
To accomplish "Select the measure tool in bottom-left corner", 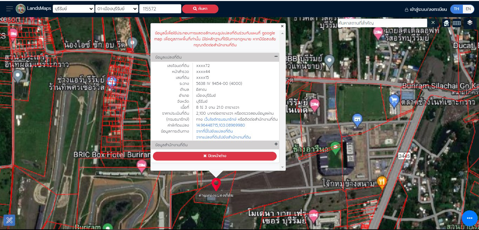I will [9, 220].
